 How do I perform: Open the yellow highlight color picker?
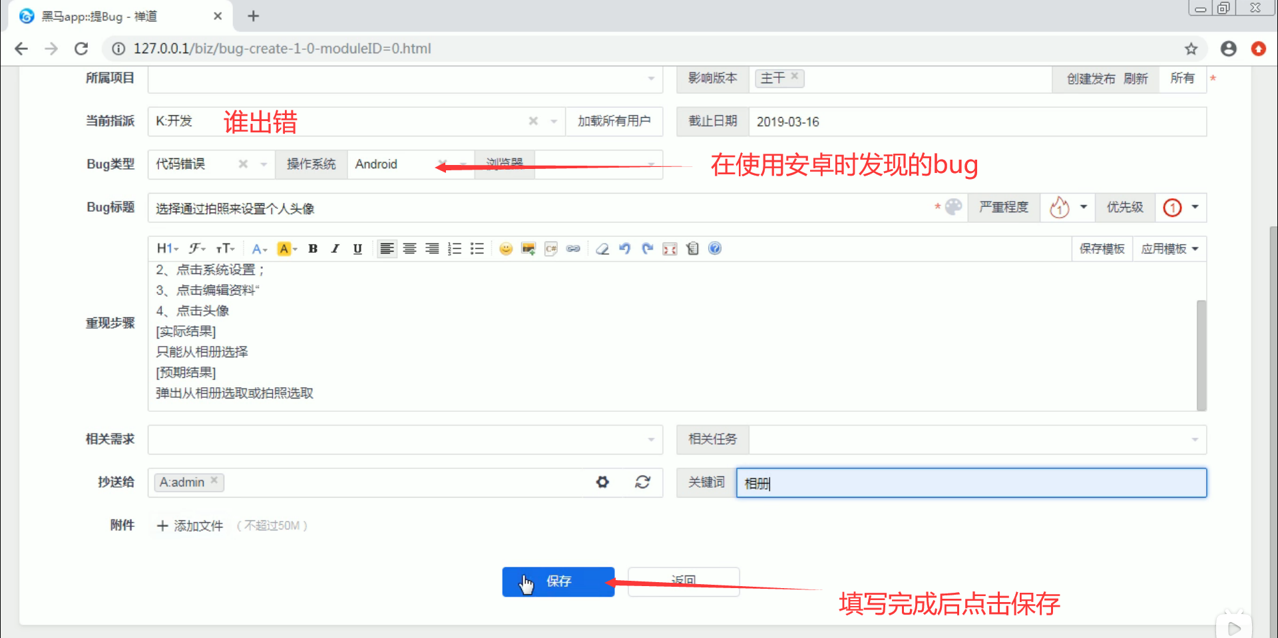(x=286, y=249)
